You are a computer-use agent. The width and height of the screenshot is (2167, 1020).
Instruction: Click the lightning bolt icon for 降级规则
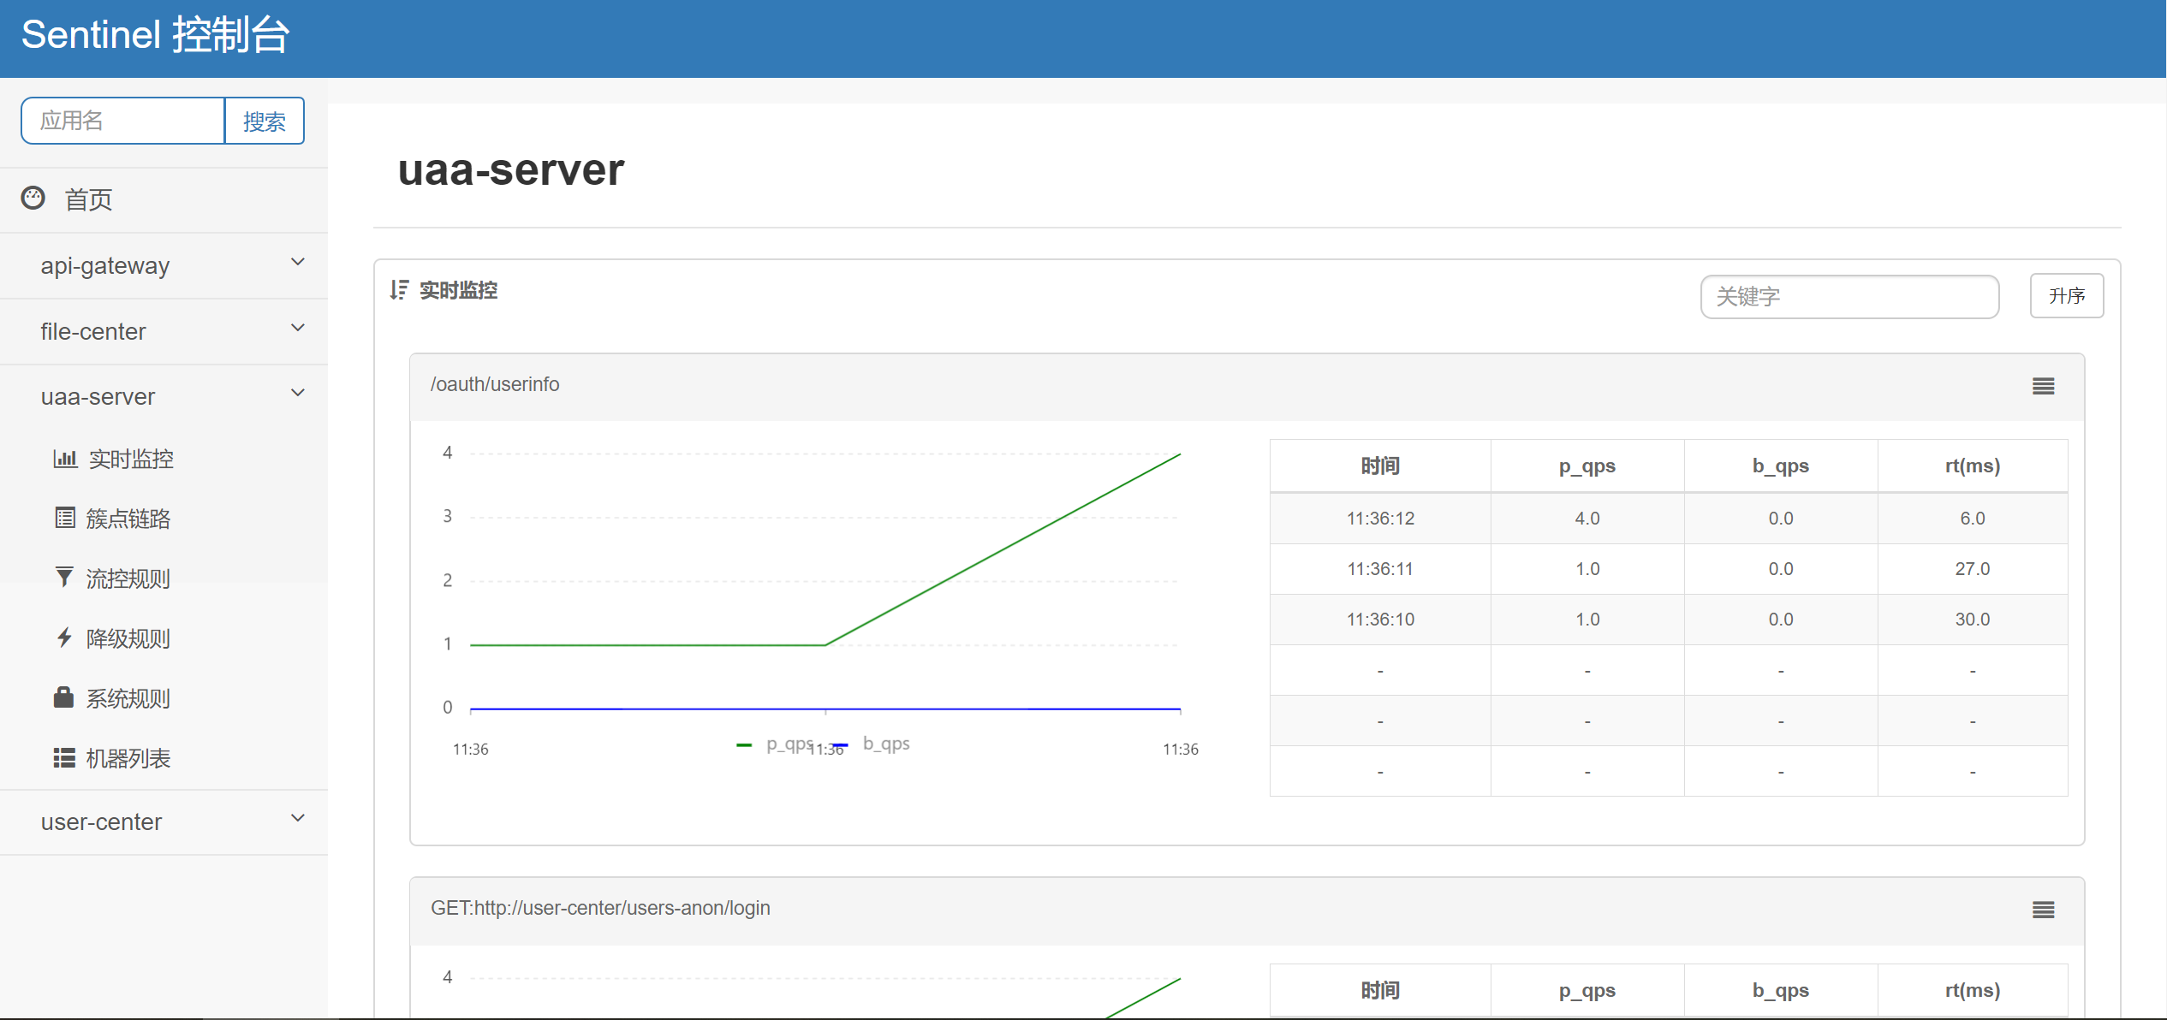pos(64,637)
